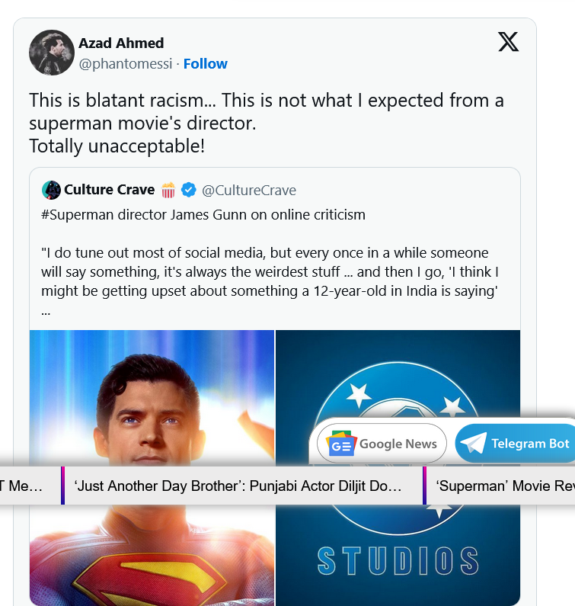Open the Superman character photo

(x=152, y=396)
